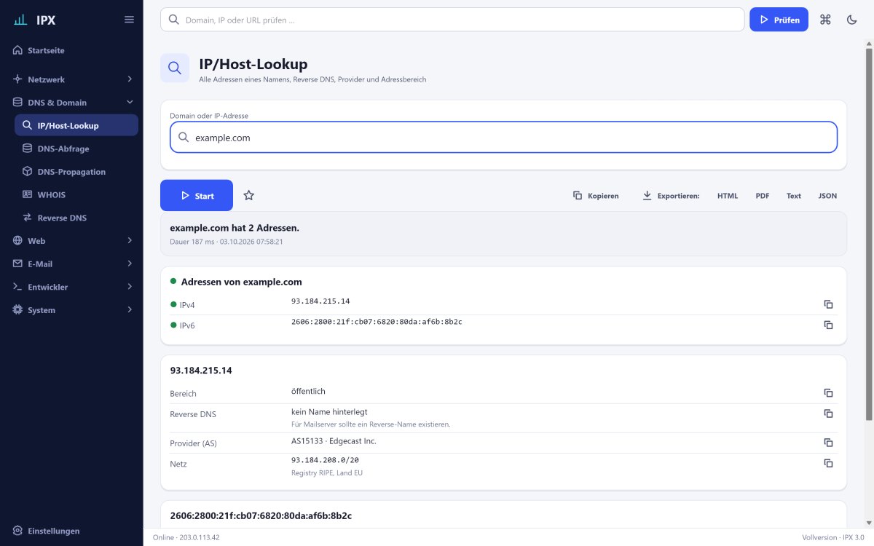
Task: Click the DNS-Abfrage database icon
Action: point(28,149)
